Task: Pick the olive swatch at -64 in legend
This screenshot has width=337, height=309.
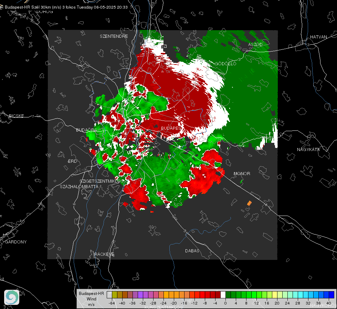Action: (x=115, y=295)
